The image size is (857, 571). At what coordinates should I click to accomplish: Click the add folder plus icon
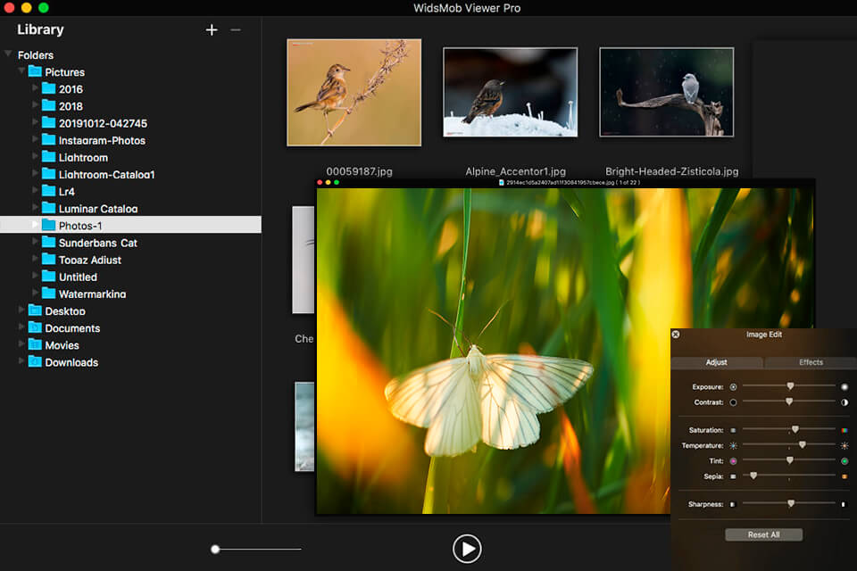click(x=212, y=29)
